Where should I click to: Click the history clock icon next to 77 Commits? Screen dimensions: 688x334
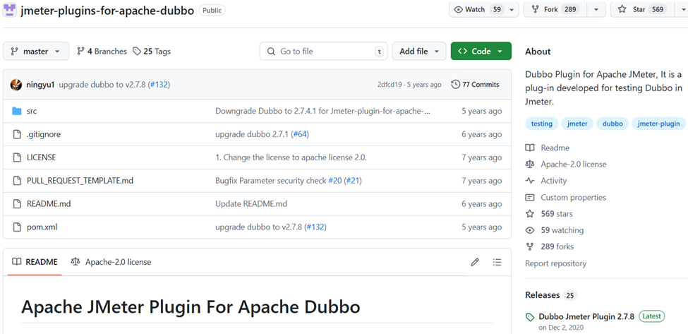(455, 84)
